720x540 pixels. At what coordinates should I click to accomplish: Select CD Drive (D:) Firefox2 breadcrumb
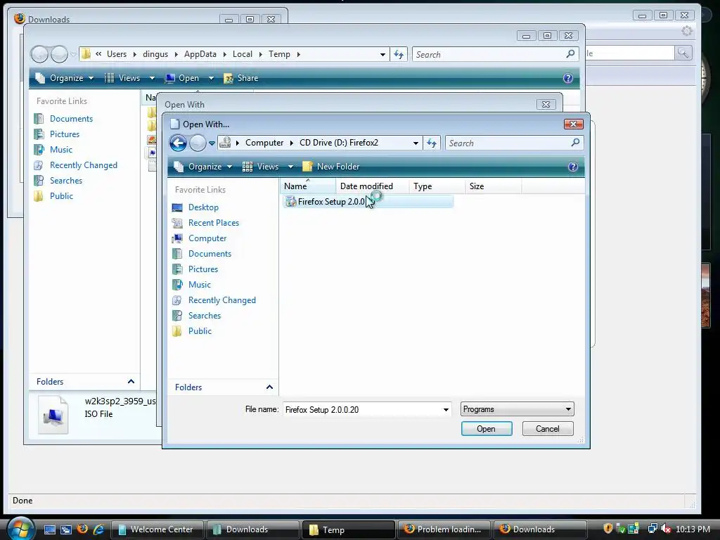pyautogui.click(x=339, y=143)
